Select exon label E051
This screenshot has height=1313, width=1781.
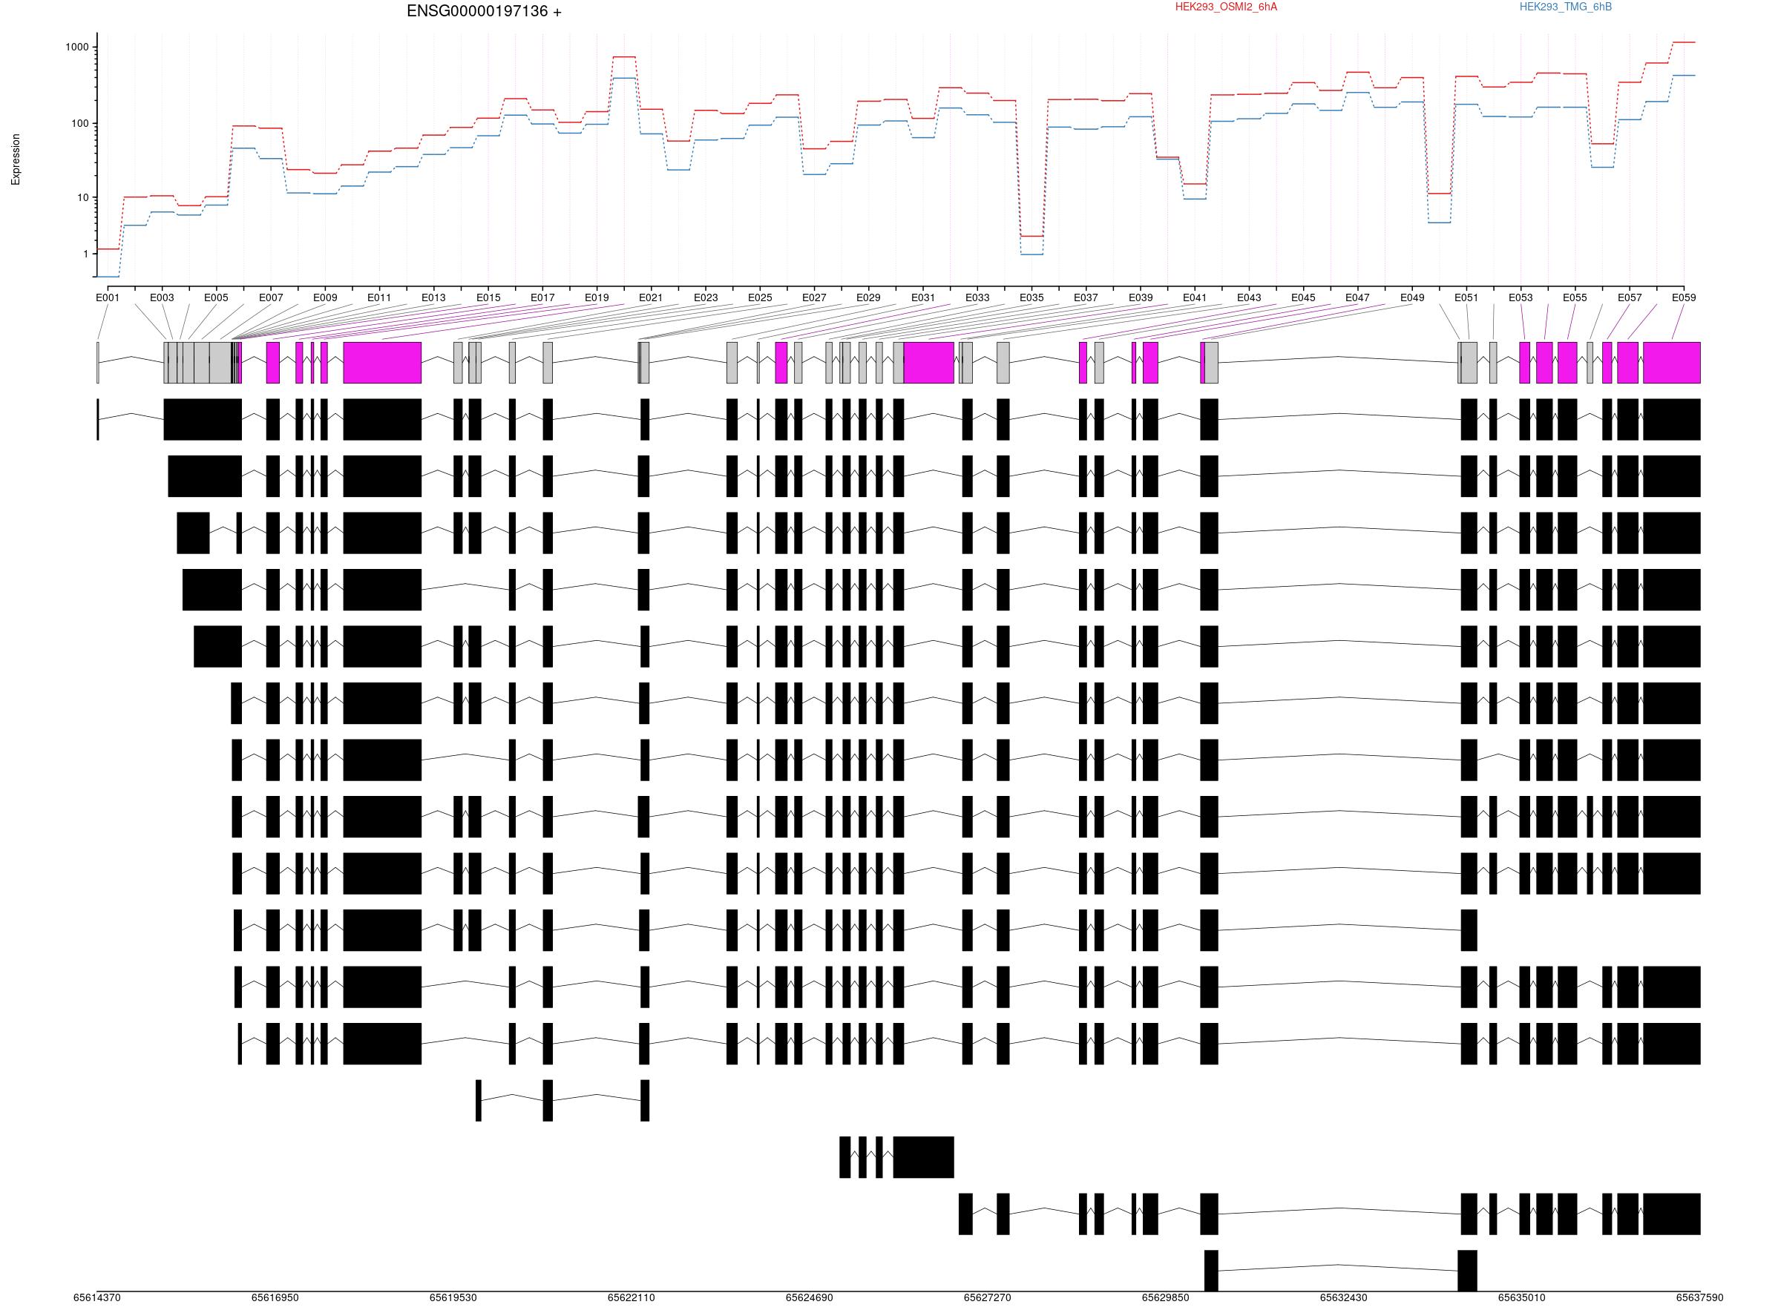[1466, 298]
